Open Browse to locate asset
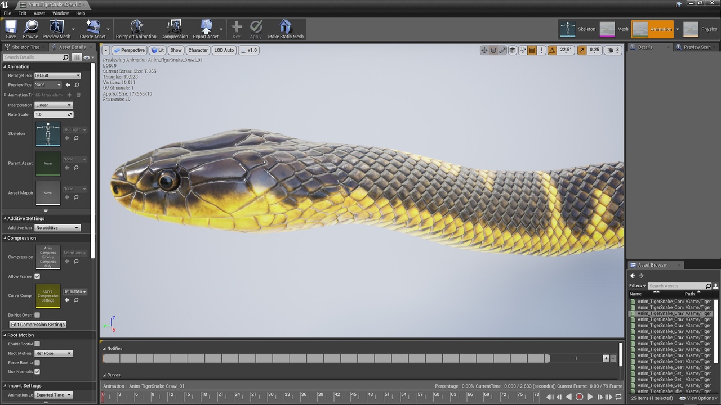This screenshot has height=405, width=721. coord(30,29)
